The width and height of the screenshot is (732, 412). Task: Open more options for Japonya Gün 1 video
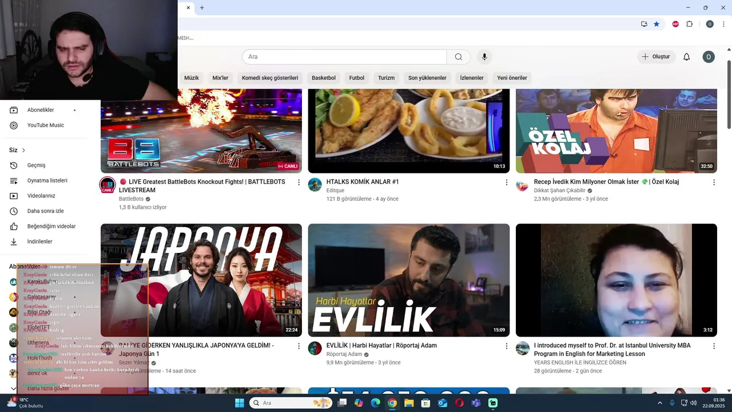(299, 346)
